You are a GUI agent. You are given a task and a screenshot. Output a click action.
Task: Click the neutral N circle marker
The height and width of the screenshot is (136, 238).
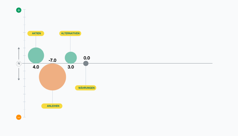coord(19,64)
